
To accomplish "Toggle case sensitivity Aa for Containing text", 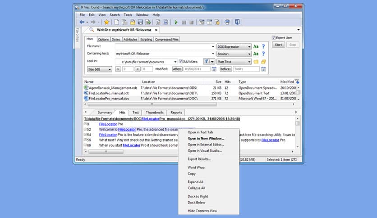I will pos(256,54).
